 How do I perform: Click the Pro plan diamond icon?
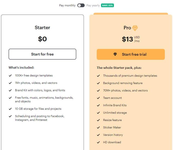pyautogui.click(x=135, y=28)
